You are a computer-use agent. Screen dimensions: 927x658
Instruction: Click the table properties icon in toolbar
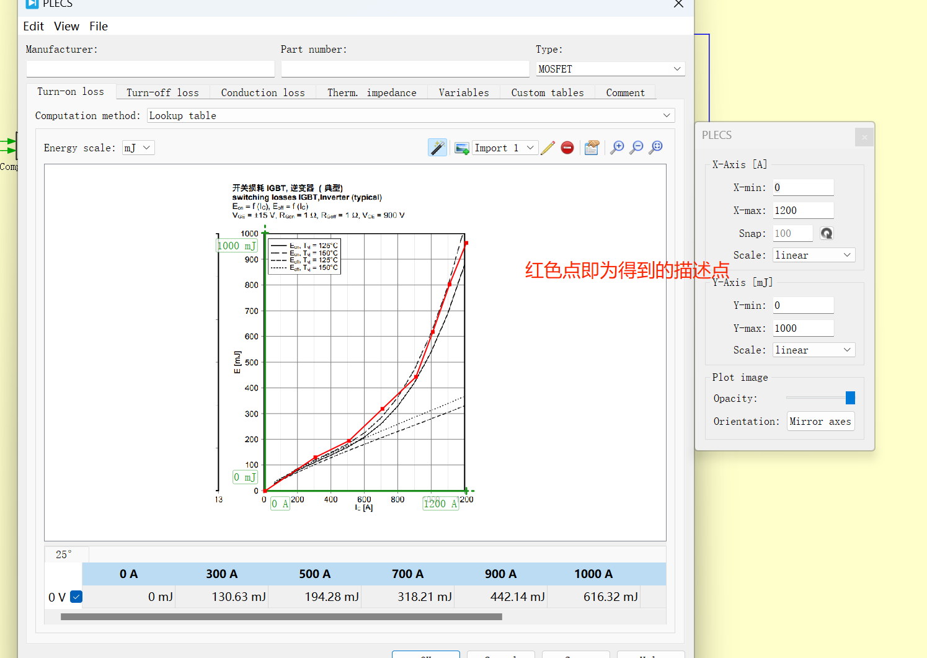click(592, 148)
